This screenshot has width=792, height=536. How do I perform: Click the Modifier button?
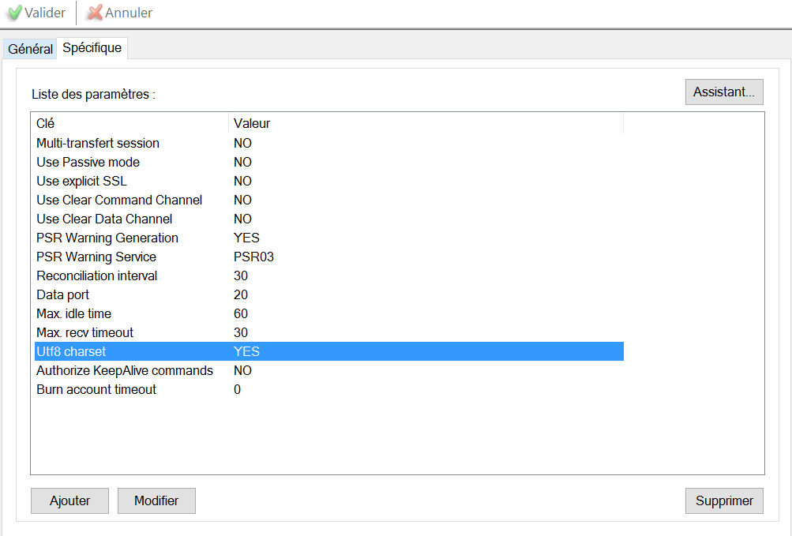(156, 500)
